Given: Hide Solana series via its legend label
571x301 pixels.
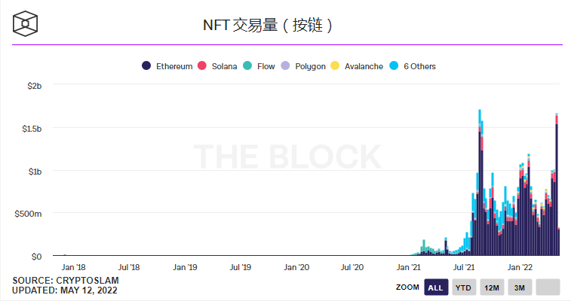Looking at the screenshot, I should [x=225, y=66].
